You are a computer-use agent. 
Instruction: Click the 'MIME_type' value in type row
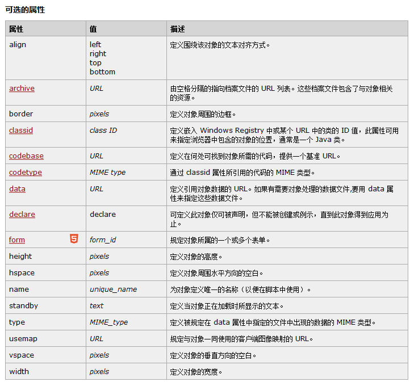(x=109, y=322)
